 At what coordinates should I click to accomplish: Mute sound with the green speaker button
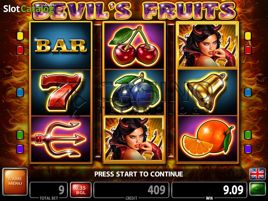click(x=258, y=189)
